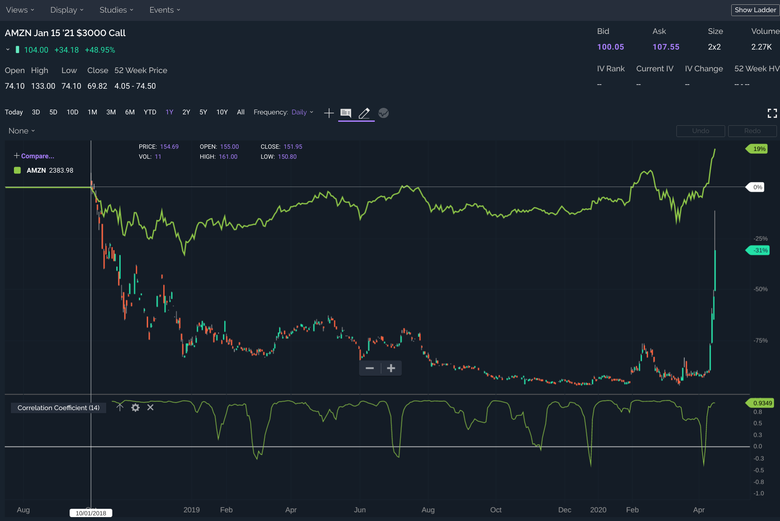780x521 pixels.
Task: Open the Frequency Daily dropdown
Action: tap(302, 112)
